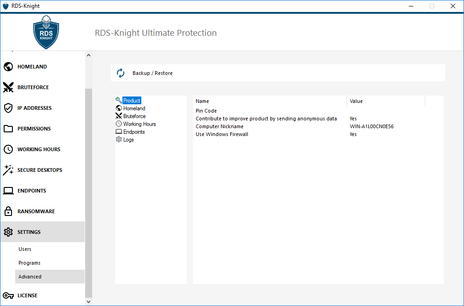Click the Homeland globe icon in sidebar
Screen dimensions: 464x306
8,67
